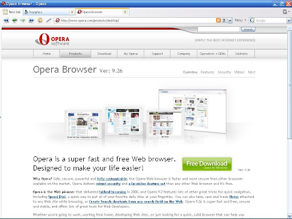Focus the Opera site search field
Screen dimensions: 292x219
click(218, 29)
